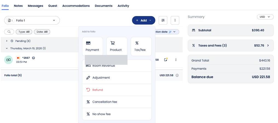The height and width of the screenshot is (123, 278).
Task: Click the Folio total info icon
Action: (x=177, y=75)
